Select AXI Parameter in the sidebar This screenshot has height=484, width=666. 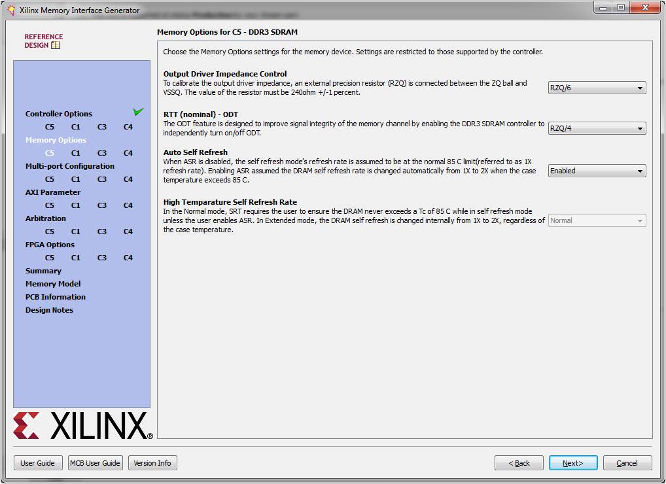click(x=53, y=192)
